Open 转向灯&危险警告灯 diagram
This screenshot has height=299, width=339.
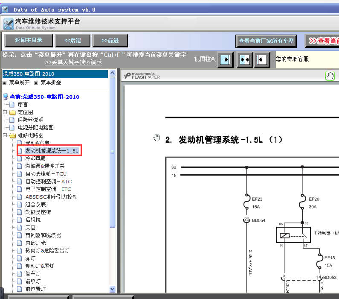tap(47, 250)
